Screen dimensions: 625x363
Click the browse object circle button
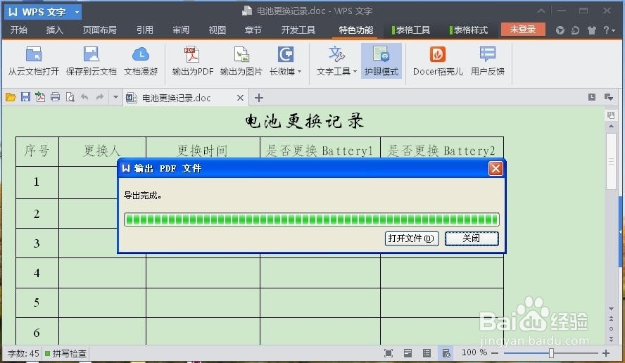tap(611, 329)
